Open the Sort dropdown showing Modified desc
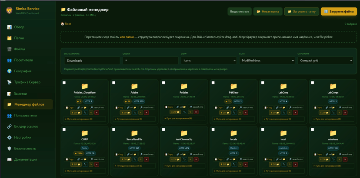This screenshot has height=178, width=360. pyautogui.click(x=267, y=61)
